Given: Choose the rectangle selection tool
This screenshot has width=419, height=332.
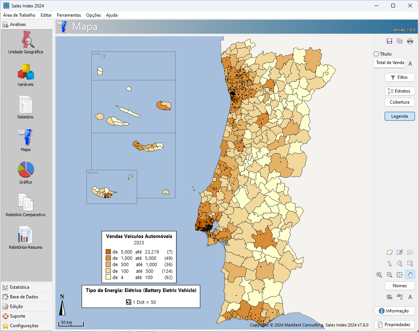Looking at the screenshot, I should click(x=410, y=264).
